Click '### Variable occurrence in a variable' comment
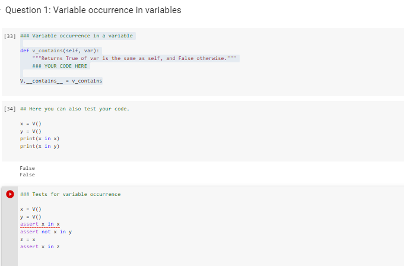The width and height of the screenshot is (404, 266). [x=77, y=36]
